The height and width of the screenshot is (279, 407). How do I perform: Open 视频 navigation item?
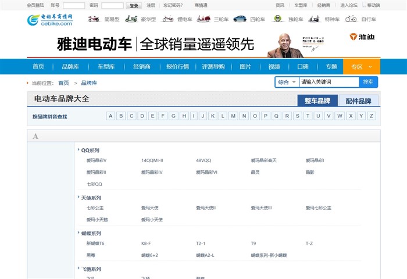tap(274, 67)
